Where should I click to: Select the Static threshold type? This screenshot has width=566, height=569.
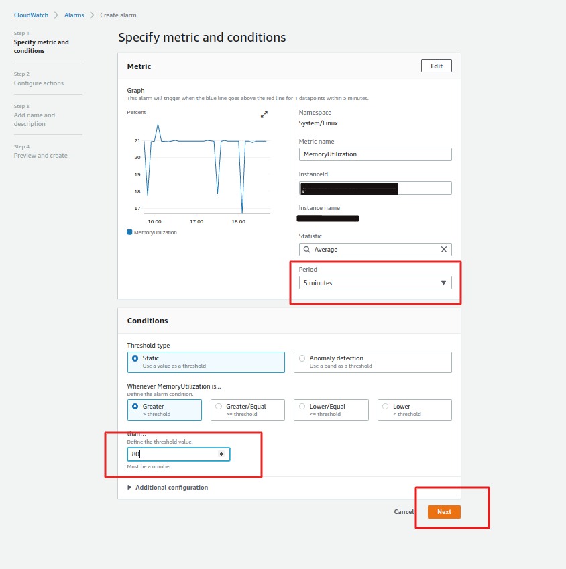pos(135,358)
